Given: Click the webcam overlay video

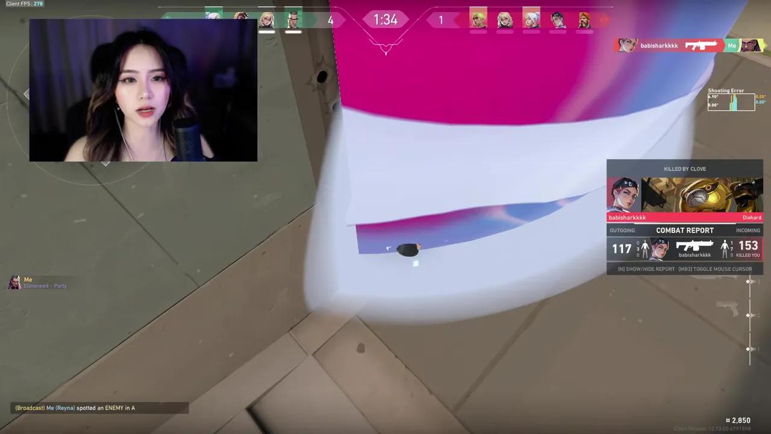Looking at the screenshot, I should point(143,90).
